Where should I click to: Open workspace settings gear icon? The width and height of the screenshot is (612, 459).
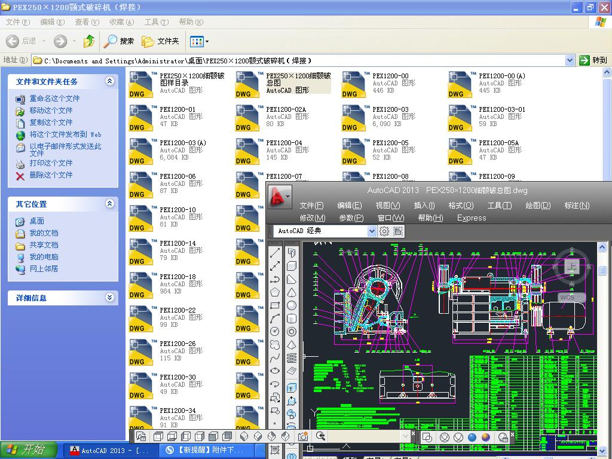coord(384,231)
